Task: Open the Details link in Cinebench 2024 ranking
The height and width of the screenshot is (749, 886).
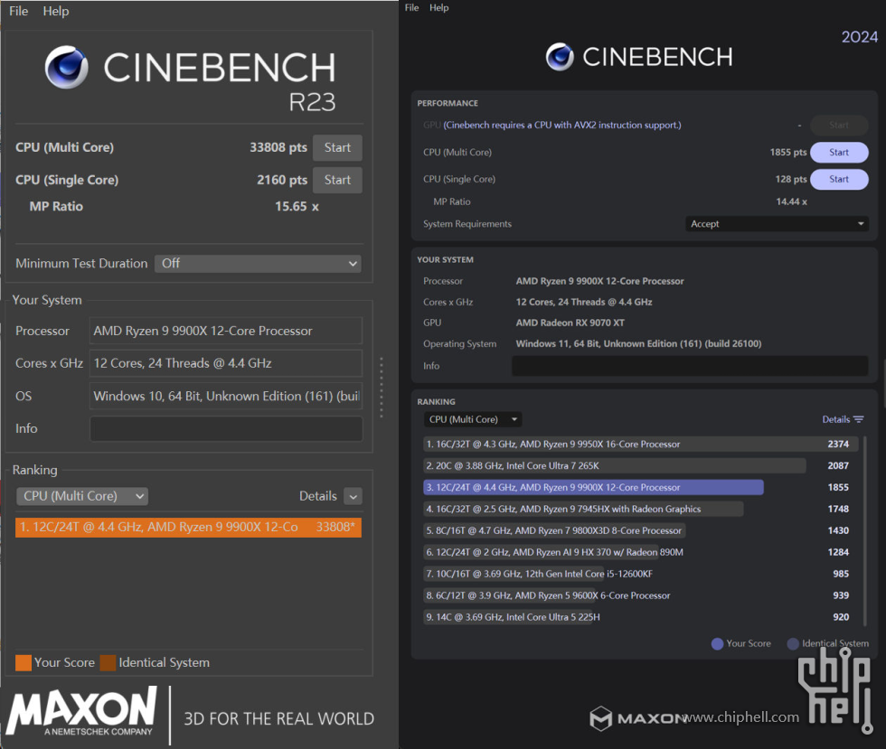Action: pyautogui.click(x=835, y=419)
